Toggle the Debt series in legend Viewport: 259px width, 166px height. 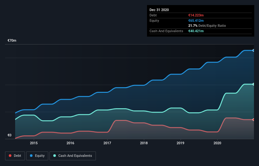[x=15, y=156]
